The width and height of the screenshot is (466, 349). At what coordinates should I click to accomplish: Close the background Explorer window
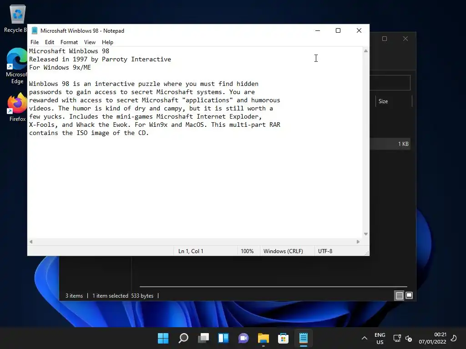click(405, 39)
